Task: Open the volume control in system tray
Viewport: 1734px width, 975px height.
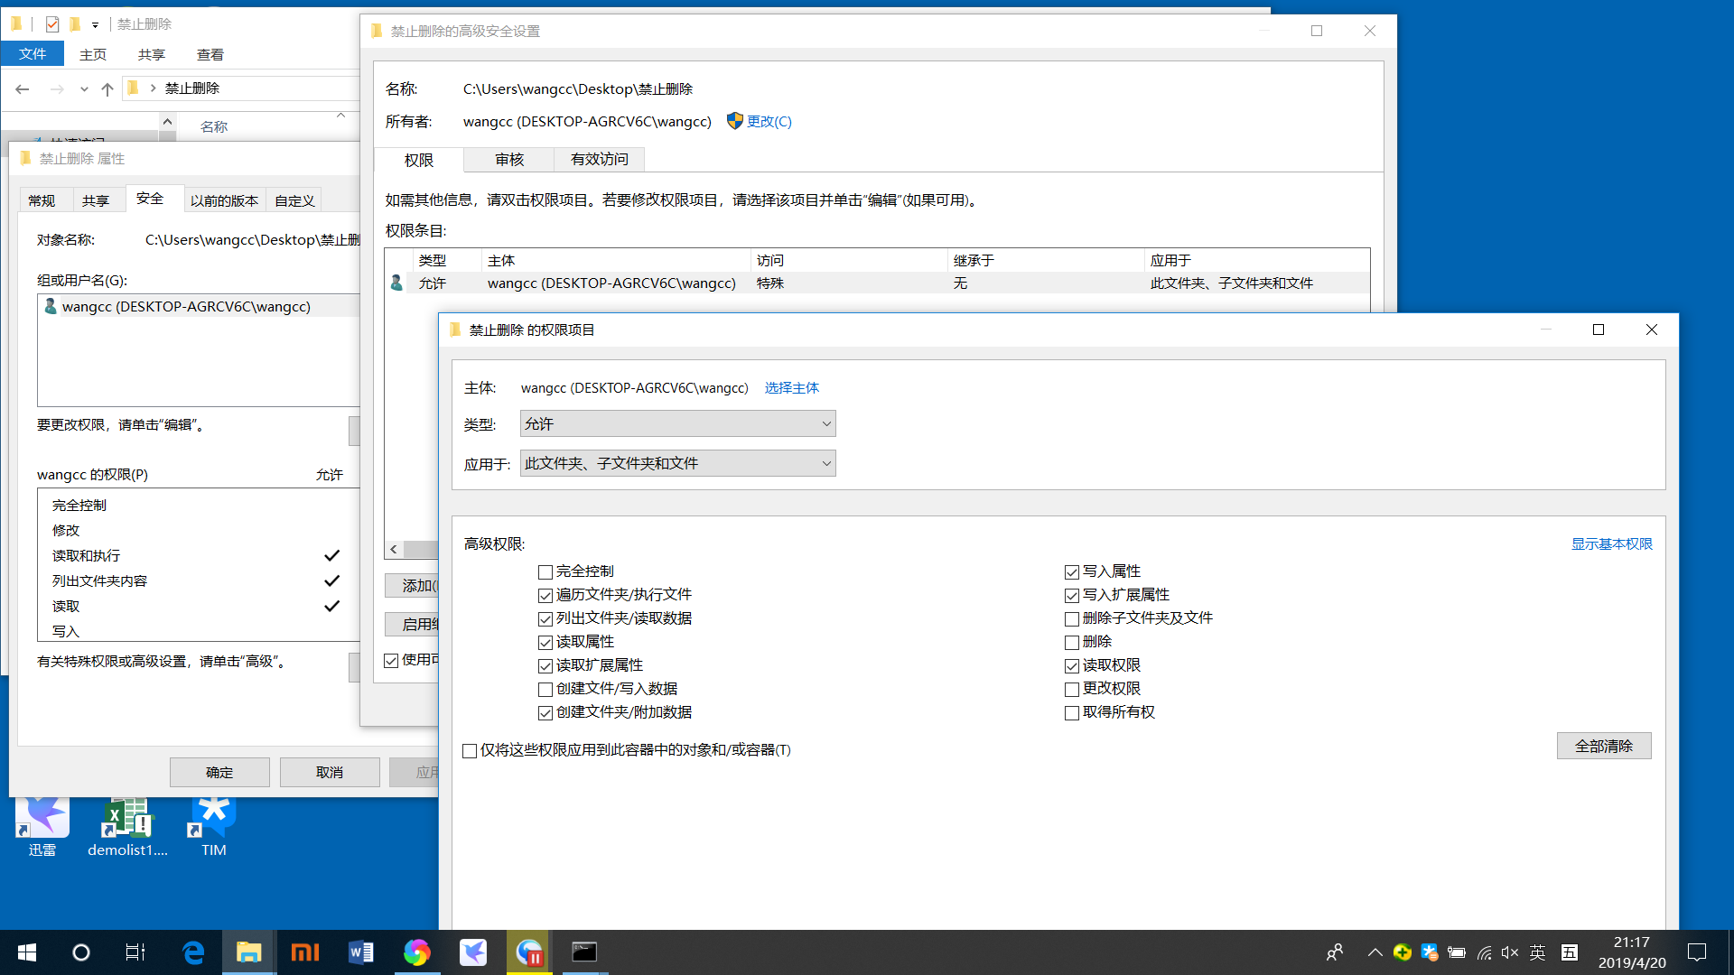Action: tap(1510, 952)
